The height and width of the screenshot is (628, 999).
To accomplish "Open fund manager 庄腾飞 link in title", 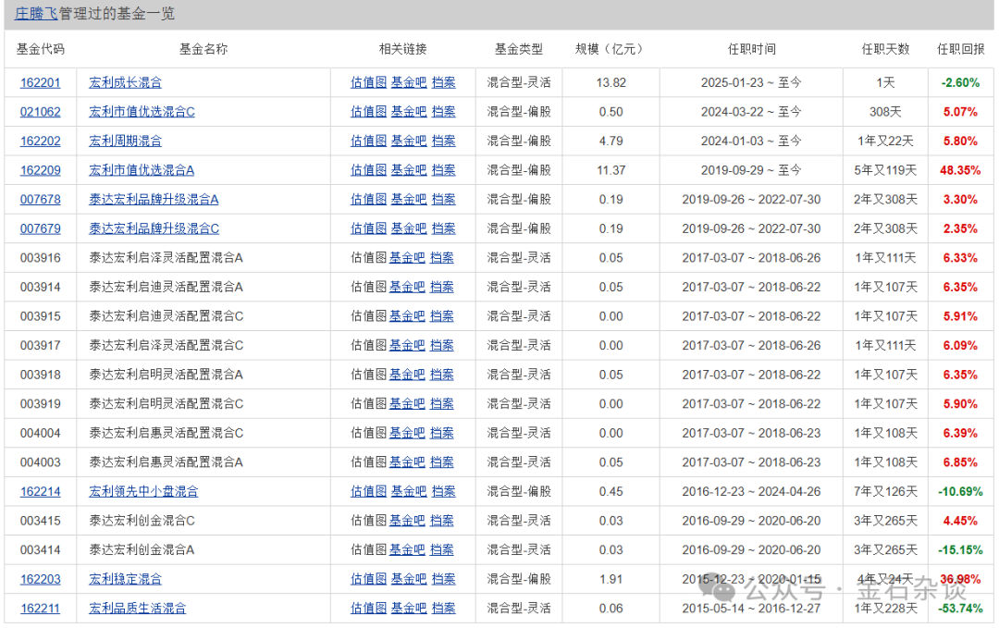I will pyautogui.click(x=35, y=14).
